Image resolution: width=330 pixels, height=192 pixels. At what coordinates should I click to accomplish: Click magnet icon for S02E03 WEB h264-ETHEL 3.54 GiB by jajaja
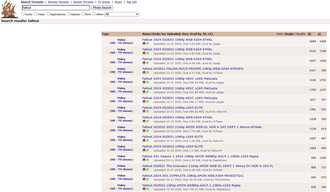pos(144,44)
